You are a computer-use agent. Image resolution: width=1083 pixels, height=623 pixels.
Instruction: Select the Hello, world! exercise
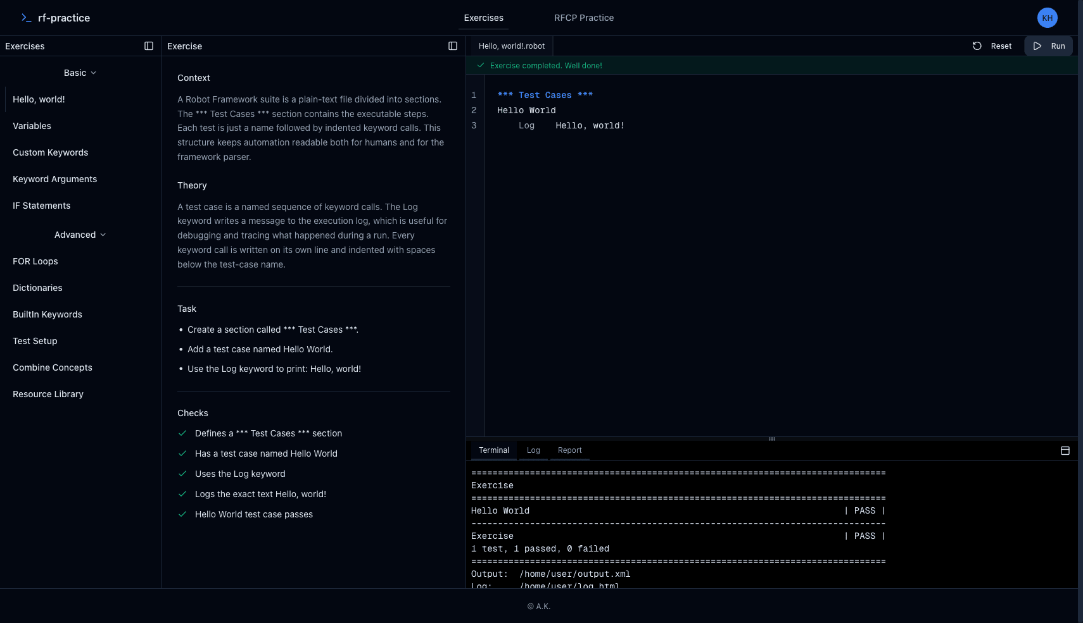click(x=81, y=99)
